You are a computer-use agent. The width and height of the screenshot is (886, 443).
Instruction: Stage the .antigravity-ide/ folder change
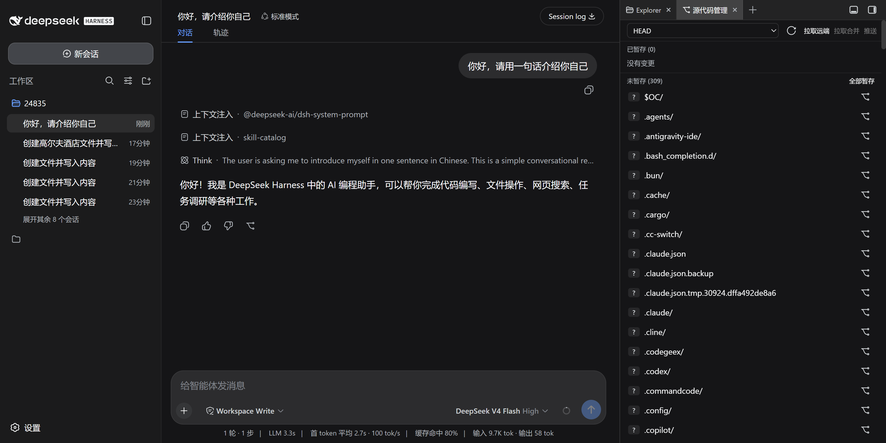coord(865,136)
